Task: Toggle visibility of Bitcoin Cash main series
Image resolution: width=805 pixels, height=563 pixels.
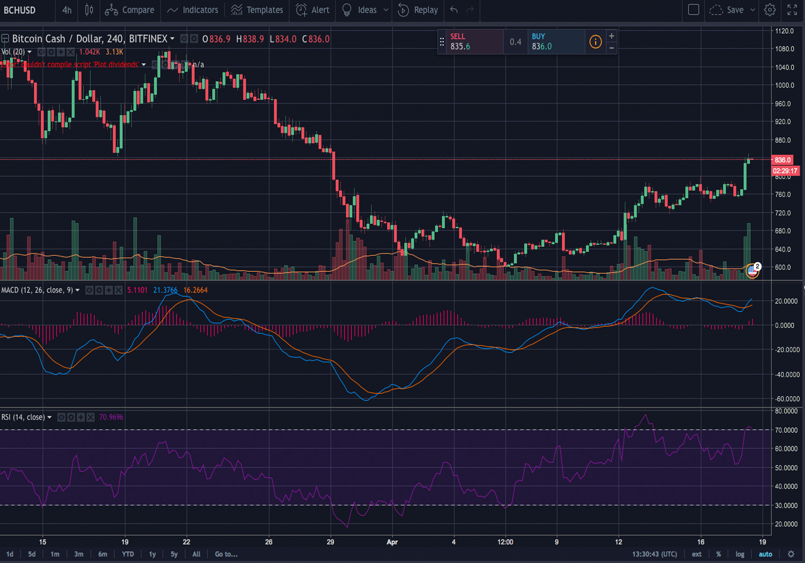Action: 184,39
